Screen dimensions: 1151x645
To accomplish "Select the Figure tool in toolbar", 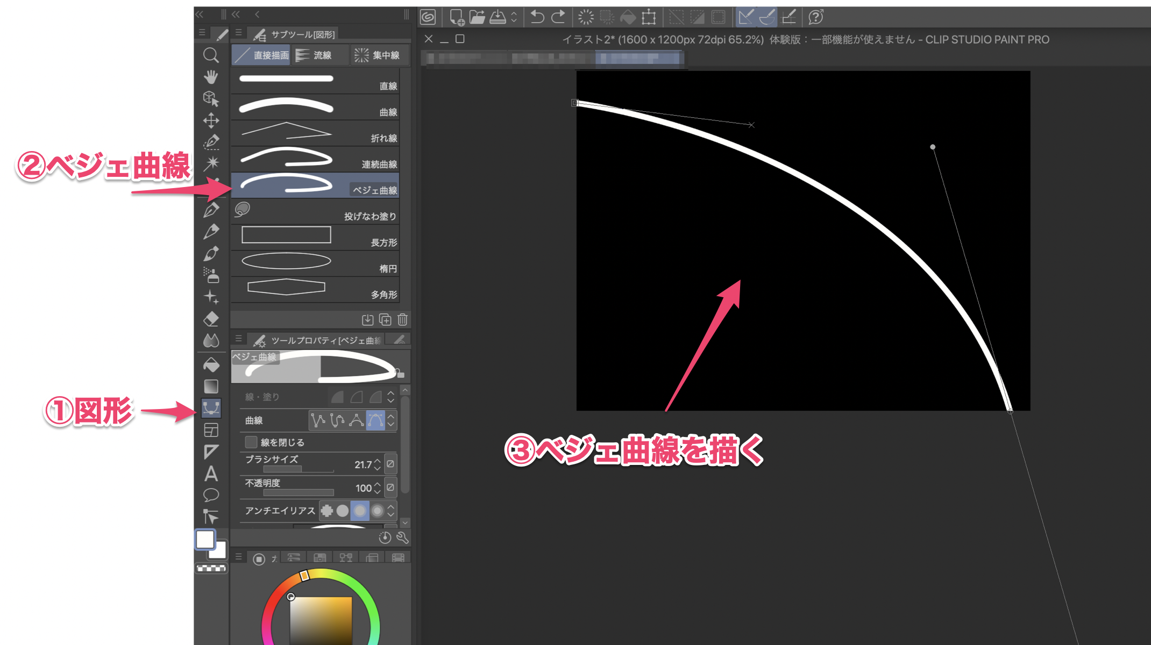I will coord(211,408).
